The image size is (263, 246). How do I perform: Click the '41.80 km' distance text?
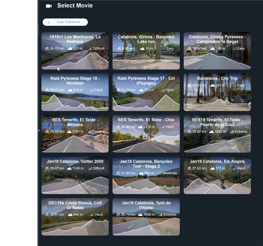pos(128,173)
